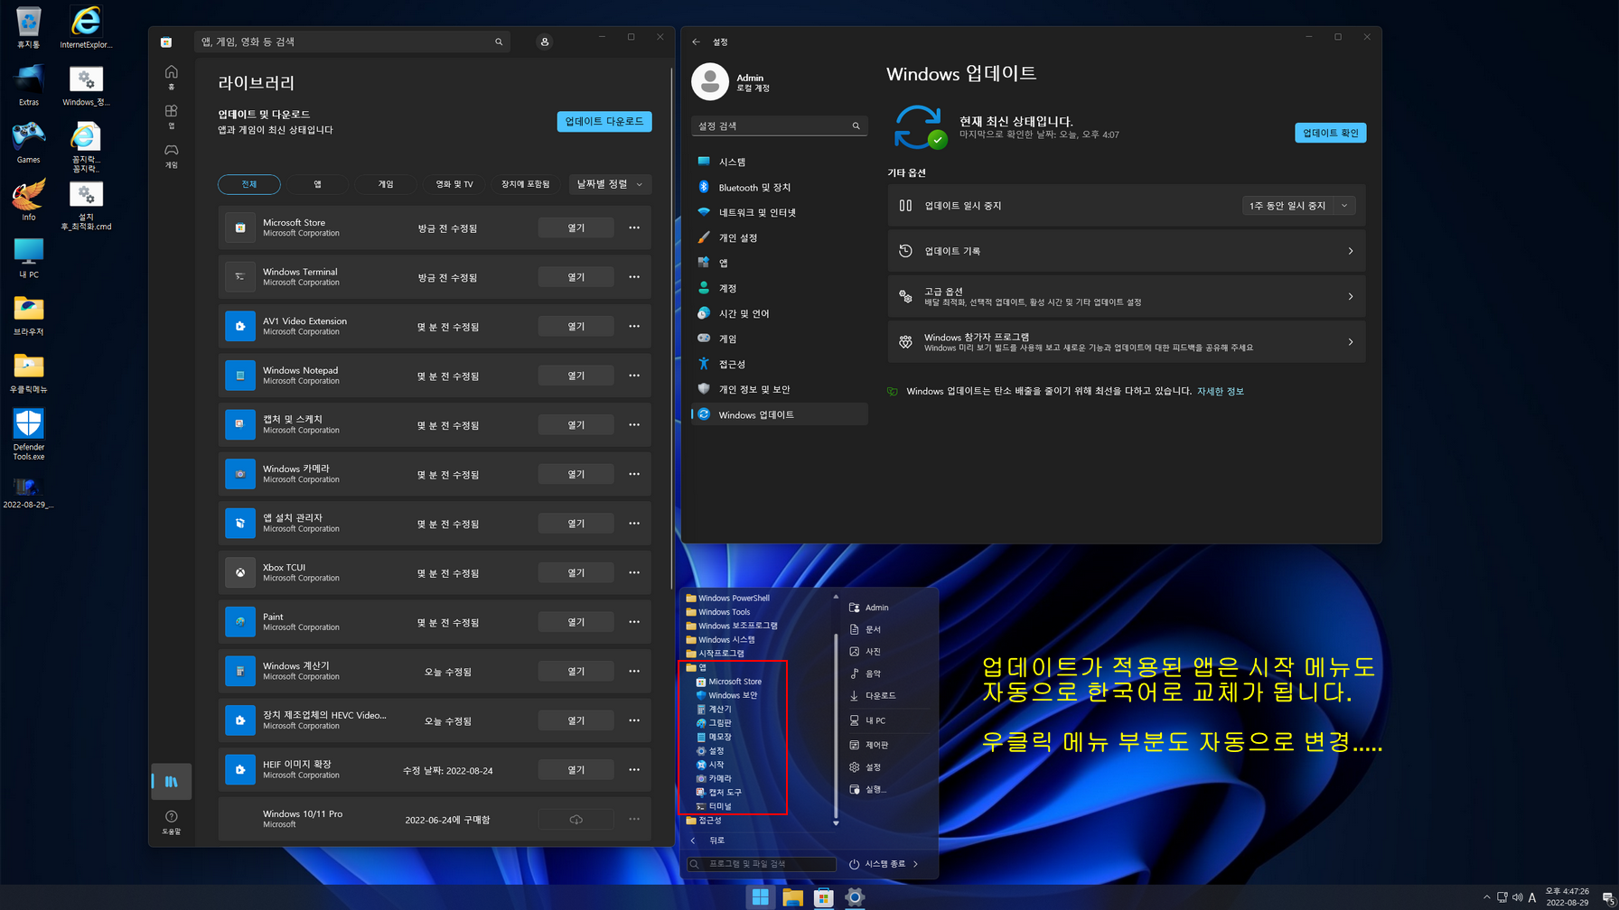This screenshot has height=910, width=1619.
Task: Show hidden tray icons chevron
Action: pyautogui.click(x=1487, y=897)
